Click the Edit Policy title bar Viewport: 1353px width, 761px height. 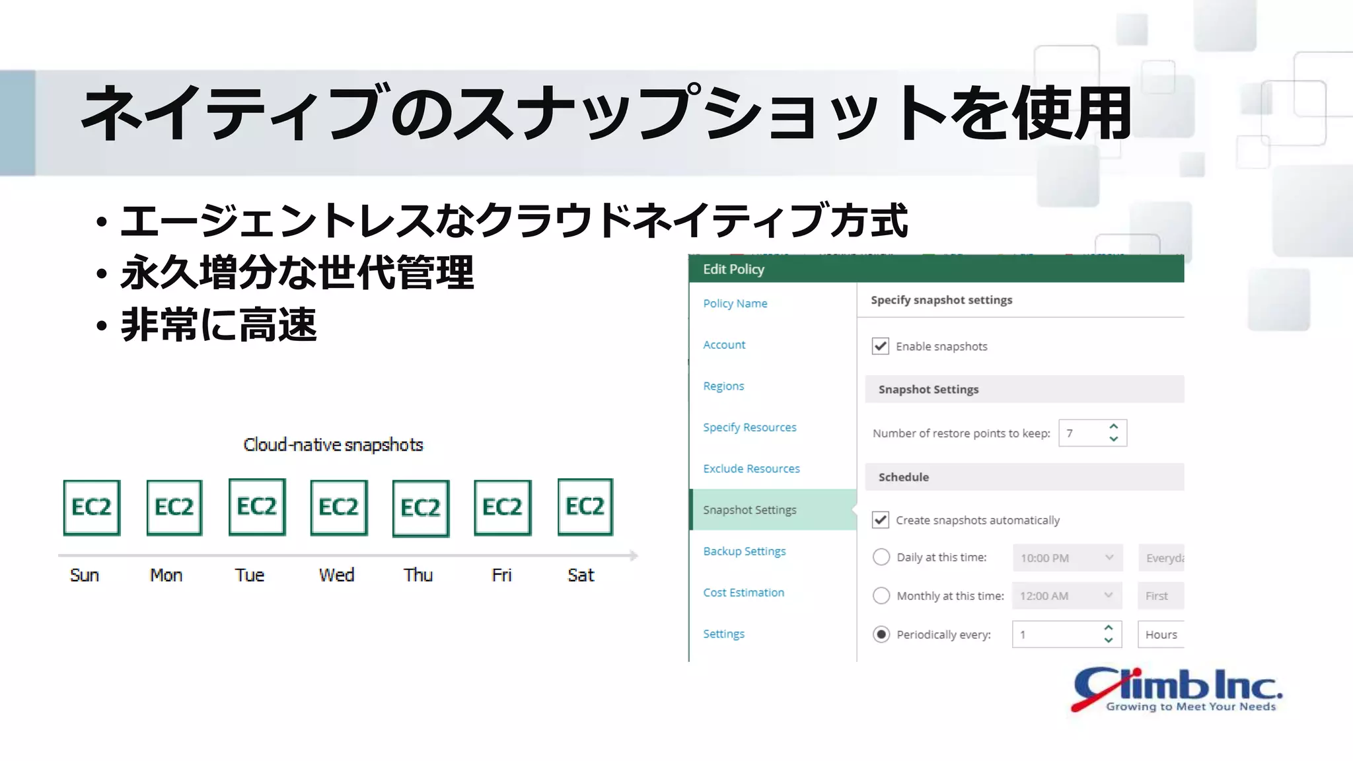click(936, 269)
